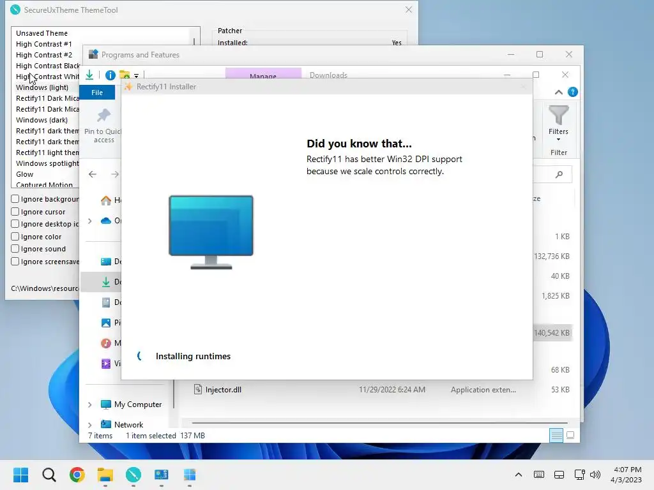The width and height of the screenshot is (654, 490).
Task: Select Network in navigation pane
Action: (122, 424)
